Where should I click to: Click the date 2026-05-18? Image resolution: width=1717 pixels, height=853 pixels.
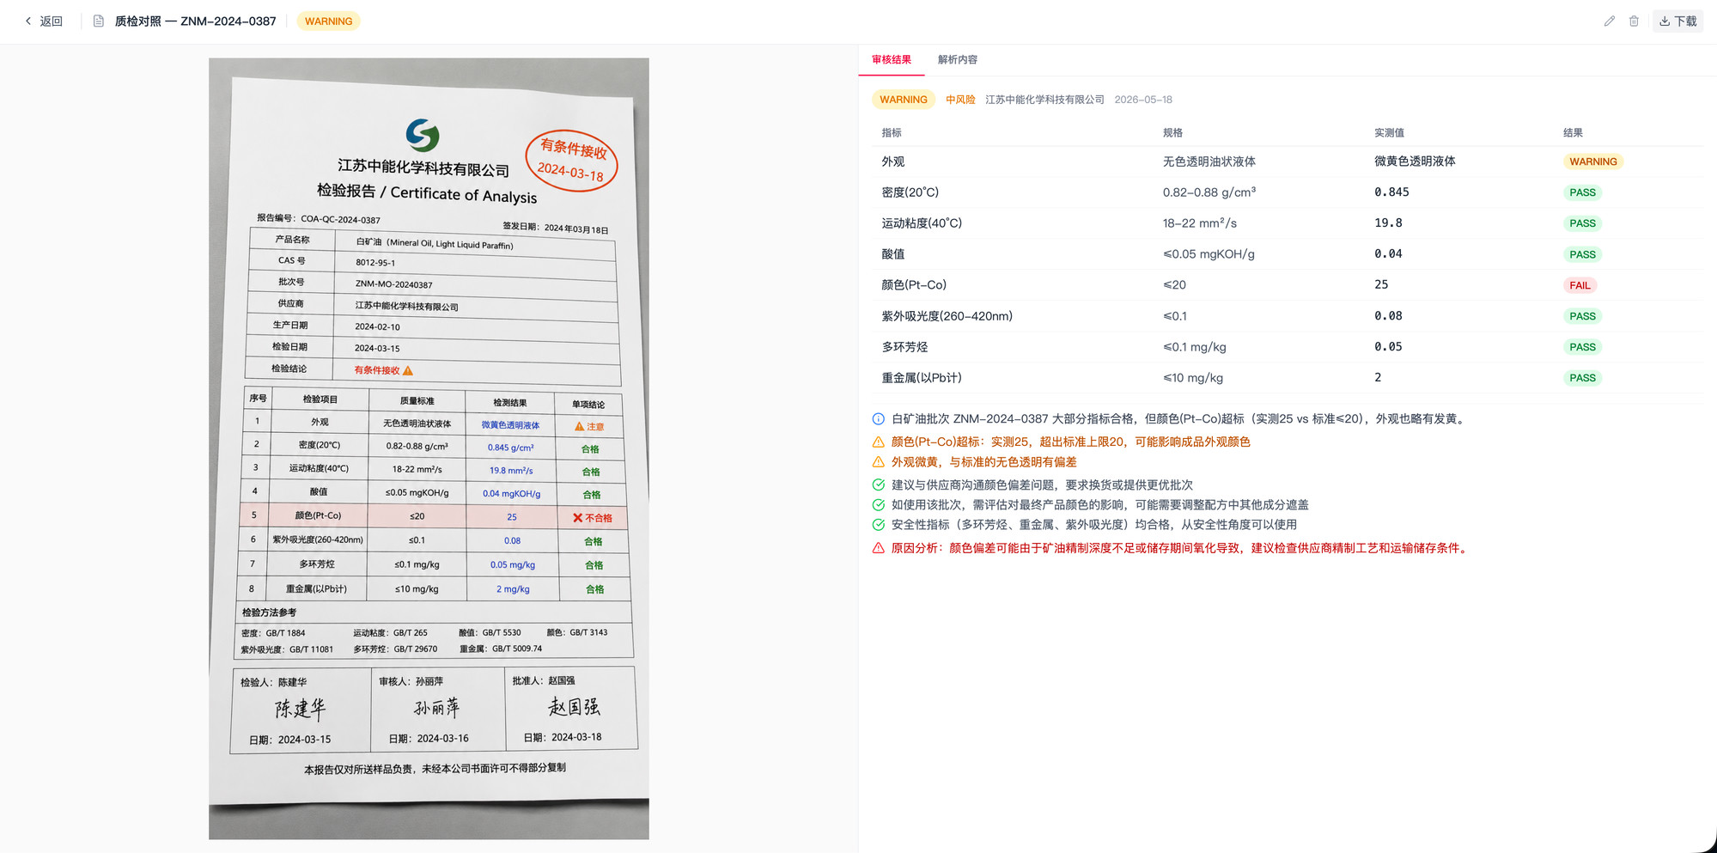pos(1143,100)
